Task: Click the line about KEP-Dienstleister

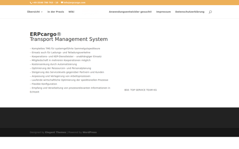Action: [x=66, y=56]
